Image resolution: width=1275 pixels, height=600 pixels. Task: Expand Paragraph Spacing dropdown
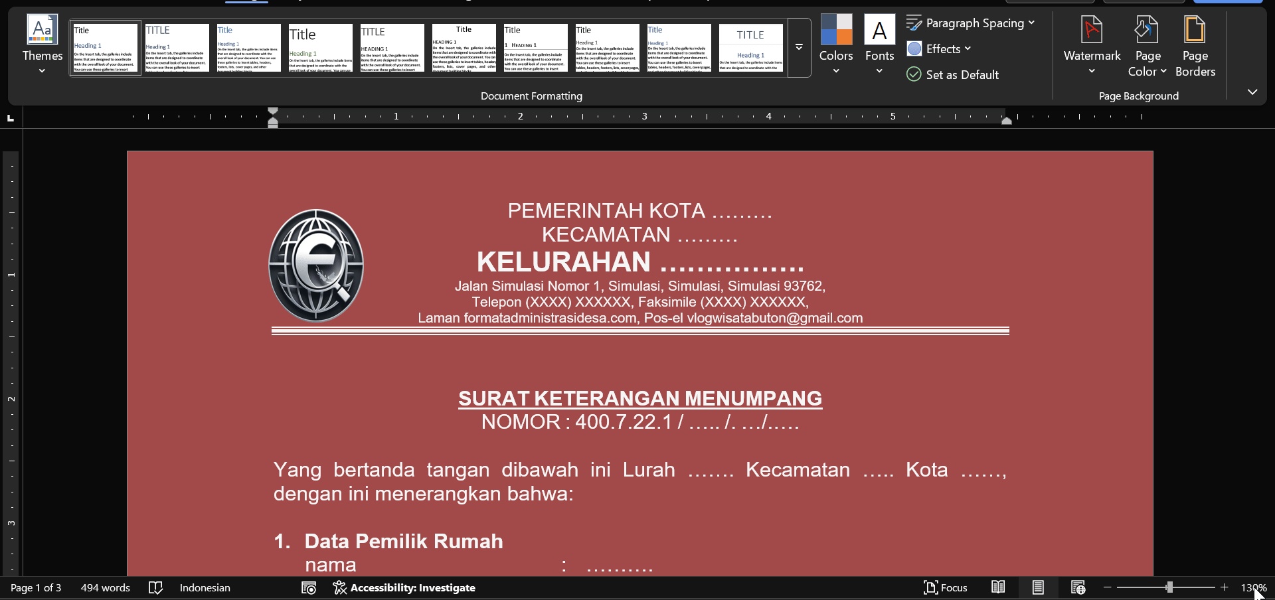[x=971, y=23]
